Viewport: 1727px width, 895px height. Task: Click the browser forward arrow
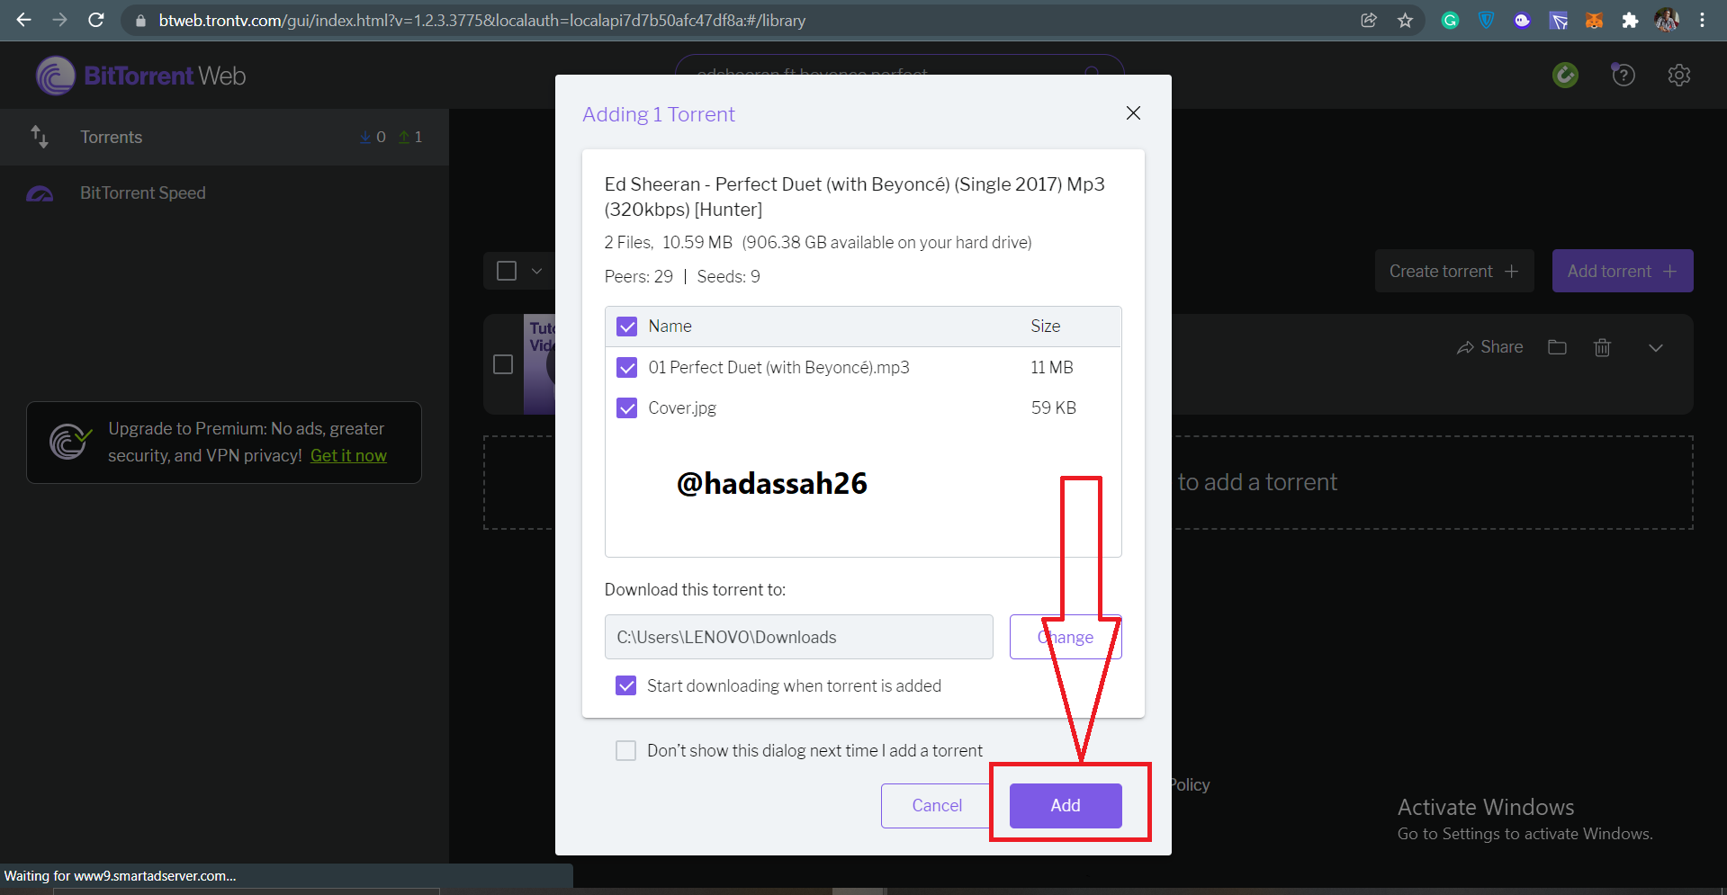pos(59,20)
